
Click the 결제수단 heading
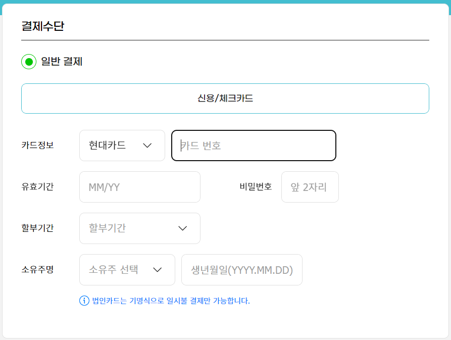[42, 26]
